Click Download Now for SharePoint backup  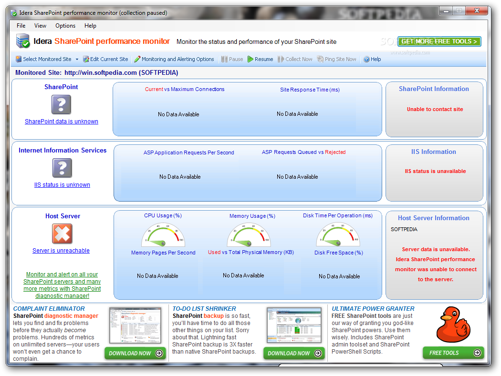[294, 353]
